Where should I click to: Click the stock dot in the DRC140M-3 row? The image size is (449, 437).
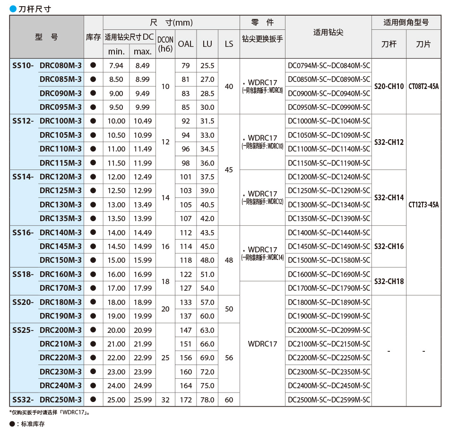93,232
